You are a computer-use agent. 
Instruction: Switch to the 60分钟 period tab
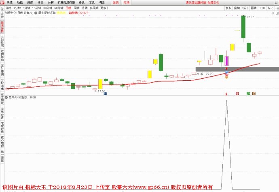[x=59, y=8]
